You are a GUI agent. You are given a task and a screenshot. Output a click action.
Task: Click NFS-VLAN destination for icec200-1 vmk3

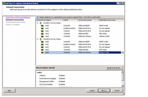(x=103, y=34)
